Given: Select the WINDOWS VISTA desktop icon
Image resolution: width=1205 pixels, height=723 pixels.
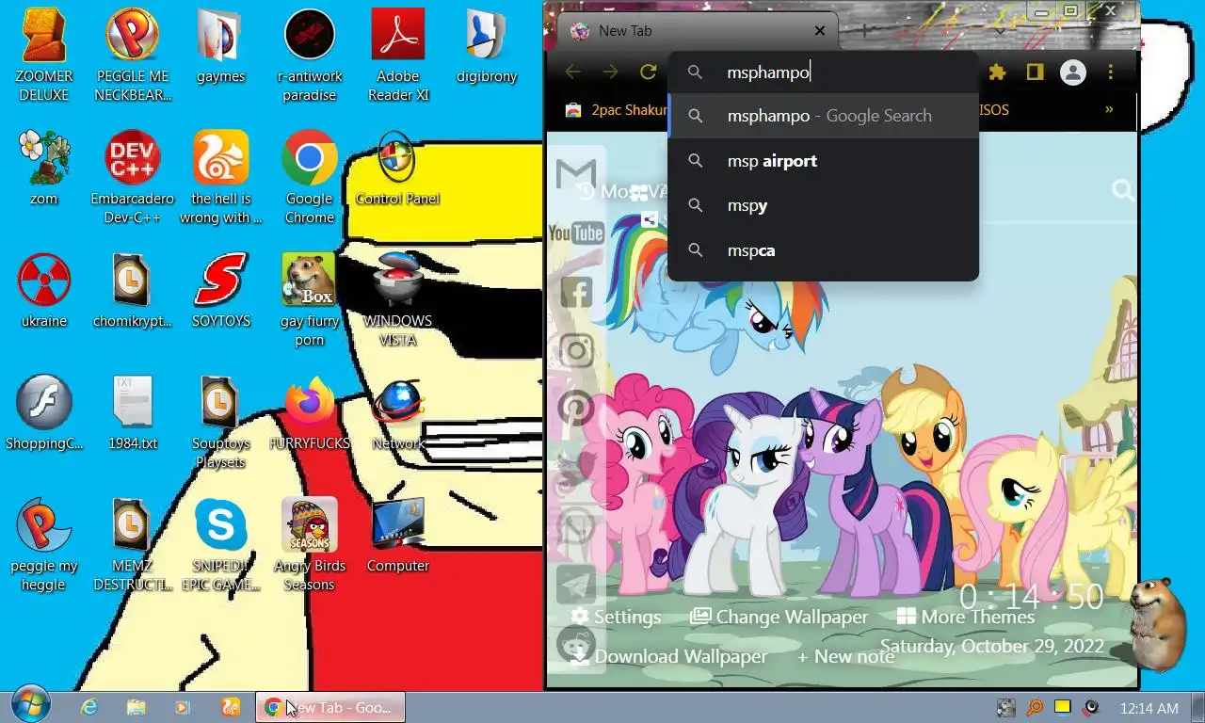Looking at the screenshot, I should (397, 300).
